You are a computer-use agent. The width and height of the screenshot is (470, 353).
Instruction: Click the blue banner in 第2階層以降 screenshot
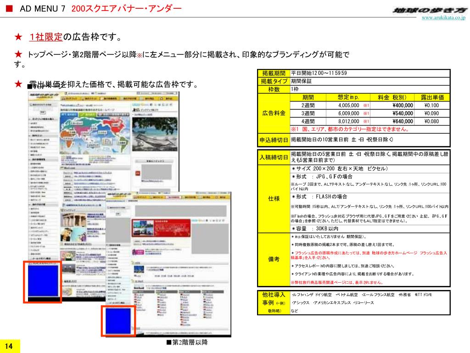pyautogui.click(x=118, y=321)
